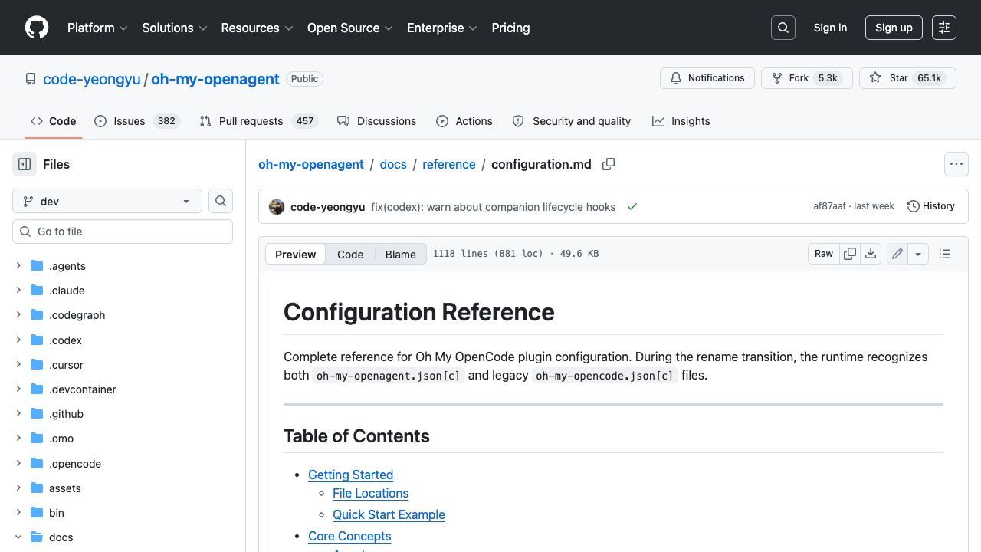Download raw file icon
The image size is (981, 552).
point(871,254)
